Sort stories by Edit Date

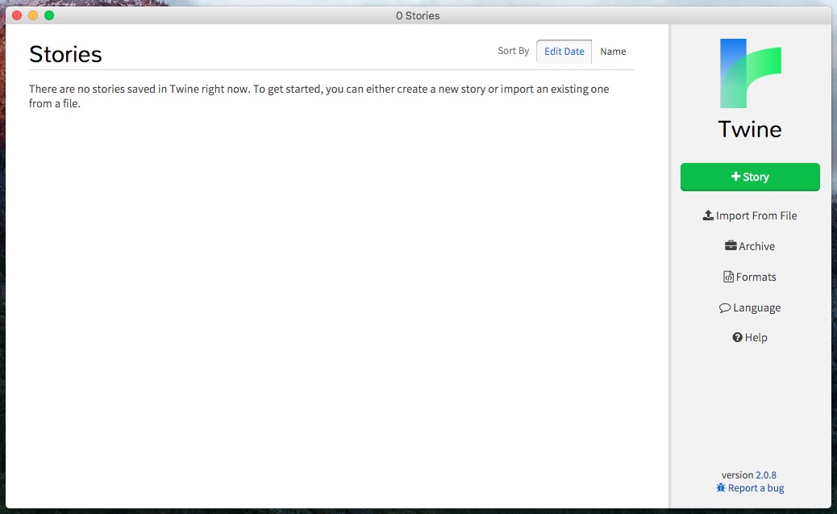point(564,52)
